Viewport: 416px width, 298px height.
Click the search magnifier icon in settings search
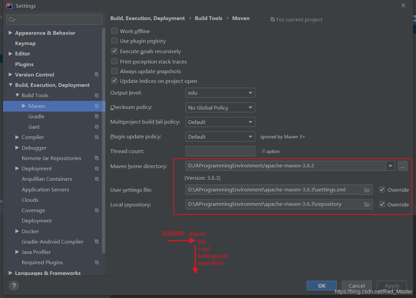tap(12, 20)
